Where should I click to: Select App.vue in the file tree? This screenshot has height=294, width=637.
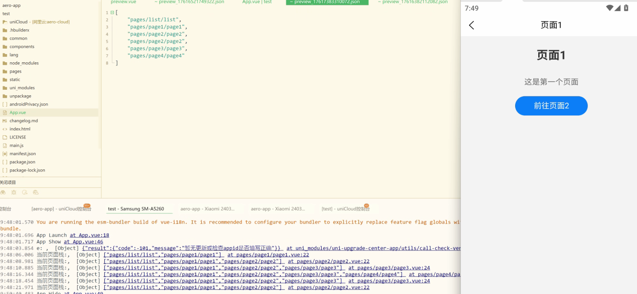pos(17,112)
